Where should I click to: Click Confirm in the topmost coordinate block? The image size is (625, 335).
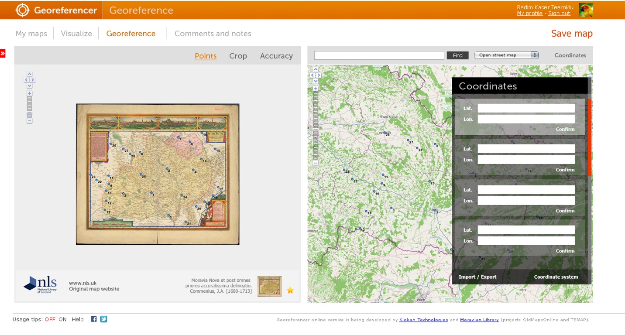coord(565,129)
